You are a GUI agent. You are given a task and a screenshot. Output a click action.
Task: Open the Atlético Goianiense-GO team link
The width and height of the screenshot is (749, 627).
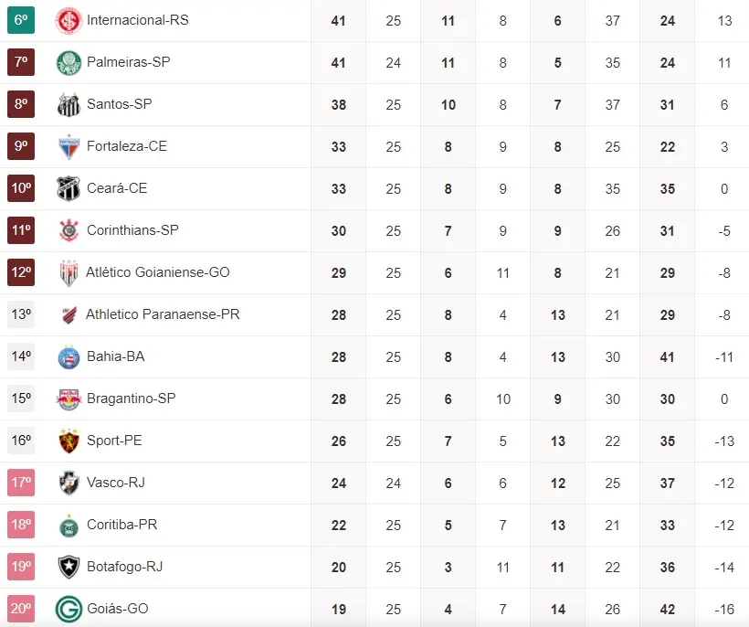point(158,272)
